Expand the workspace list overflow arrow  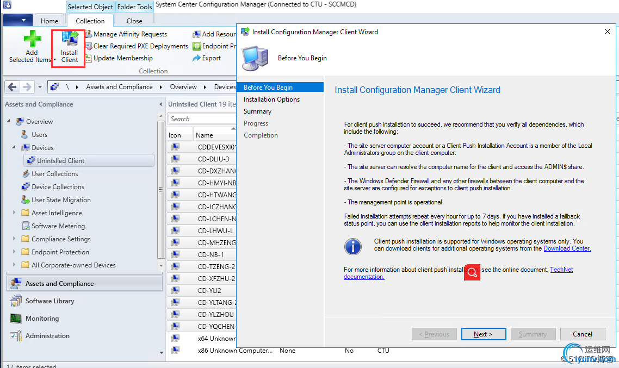tap(162, 352)
